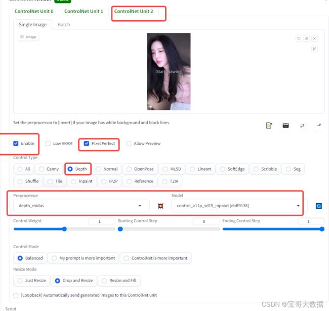Click the curved arrow send dimensions icon
The height and width of the screenshot is (311, 329).
pyautogui.click(x=319, y=126)
